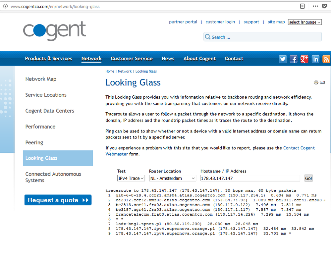The height and width of the screenshot is (256, 331).
Task: Open the Test type dropdown
Action: coord(131,178)
